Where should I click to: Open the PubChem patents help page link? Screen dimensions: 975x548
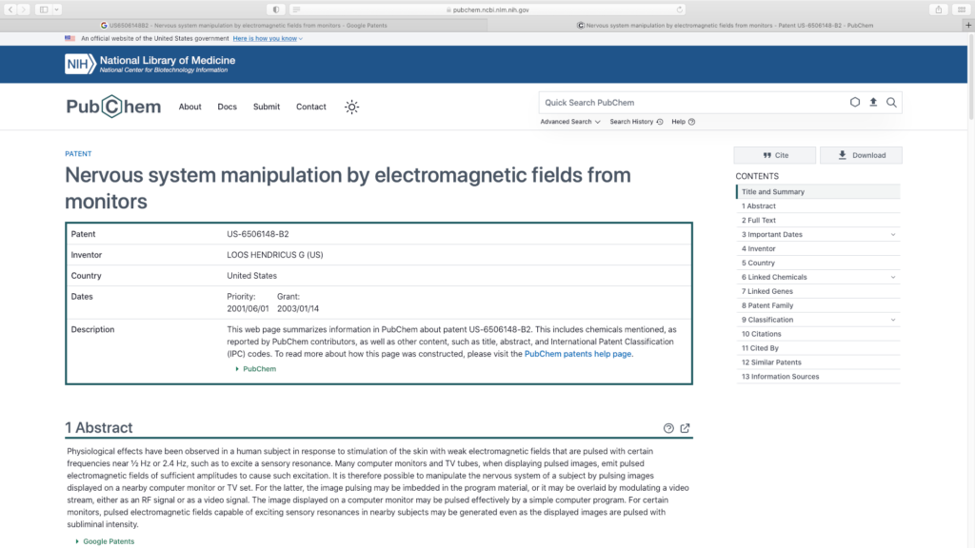coord(578,354)
